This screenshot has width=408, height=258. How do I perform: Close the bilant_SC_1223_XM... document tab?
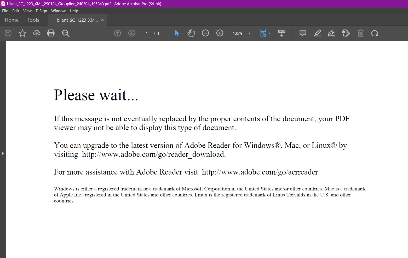[102, 20]
